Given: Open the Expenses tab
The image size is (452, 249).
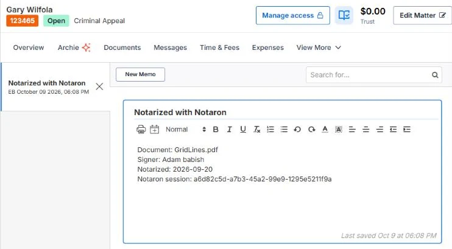Looking at the screenshot, I should (x=268, y=47).
